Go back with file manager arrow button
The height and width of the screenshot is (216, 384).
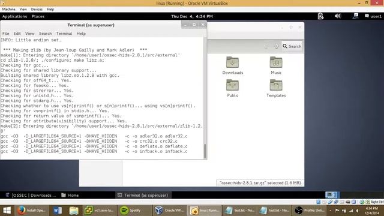coord(266,46)
